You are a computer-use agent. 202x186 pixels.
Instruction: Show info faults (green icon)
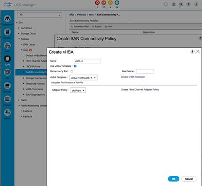pos(117,3)
